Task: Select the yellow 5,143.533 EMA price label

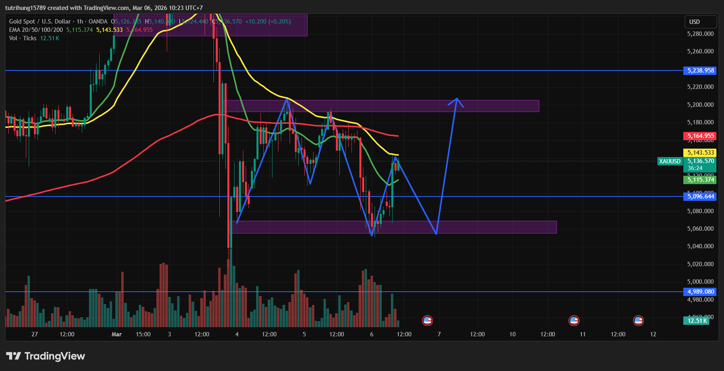Action: tap(700, 153)
